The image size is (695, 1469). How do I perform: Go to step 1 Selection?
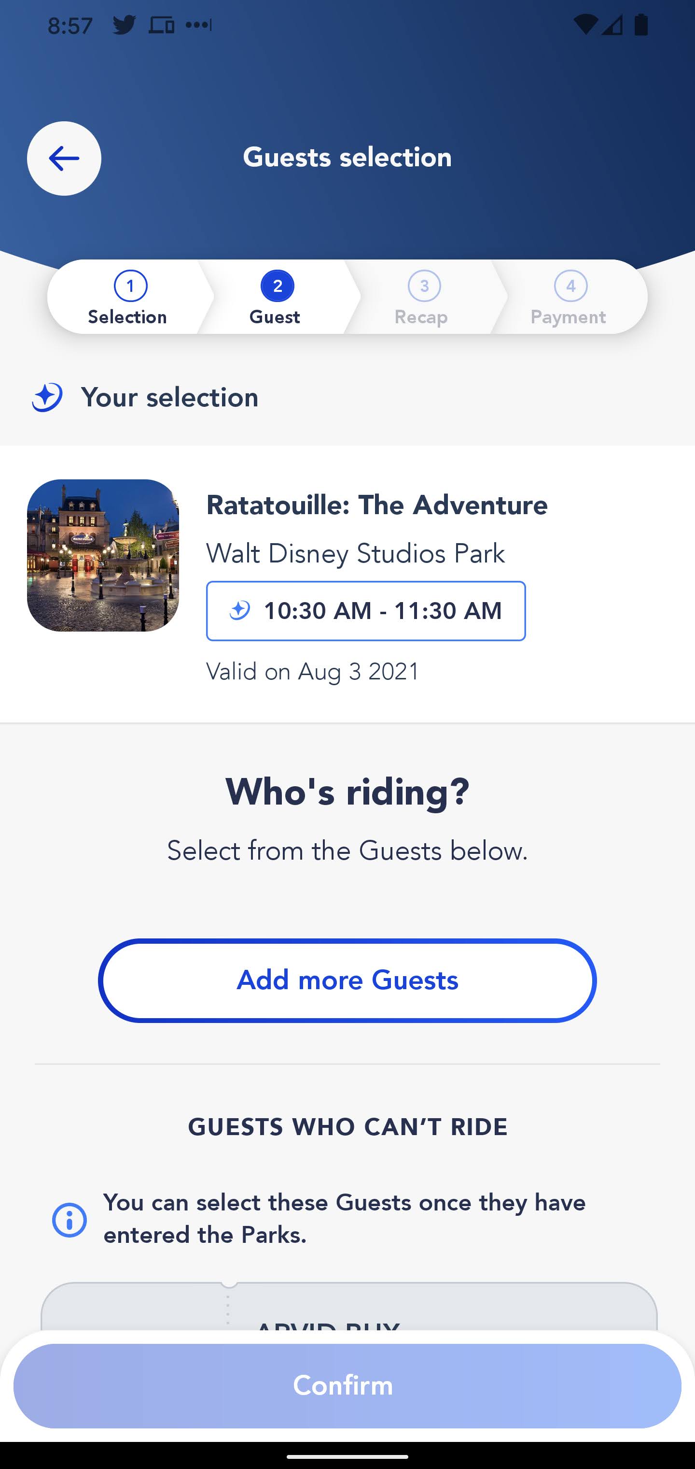tap(128, 298)
